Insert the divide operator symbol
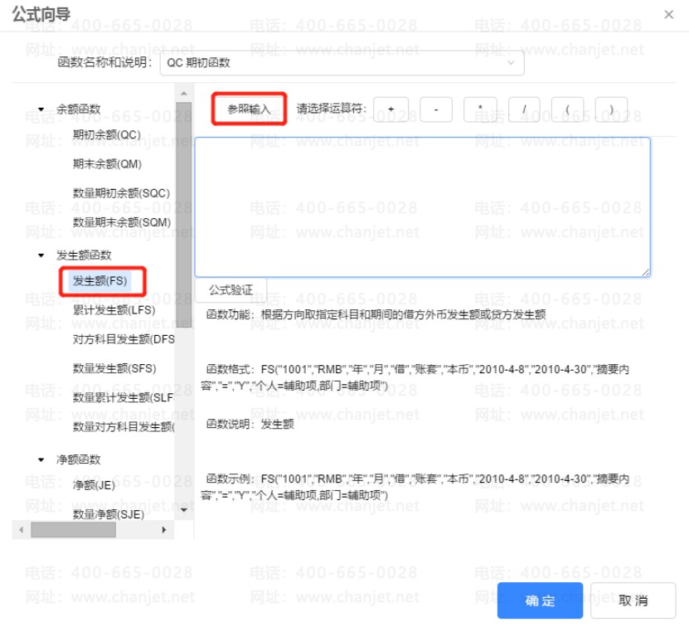 524,109
